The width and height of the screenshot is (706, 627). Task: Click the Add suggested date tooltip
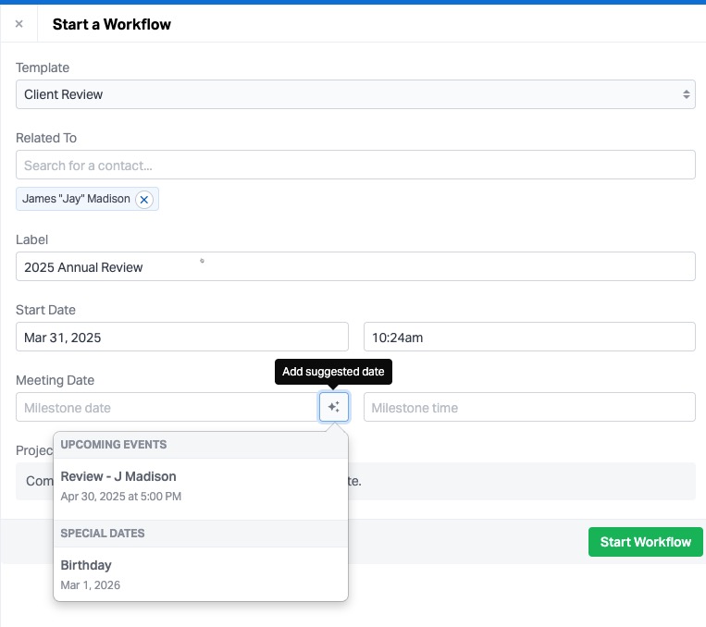click(334, 372)
